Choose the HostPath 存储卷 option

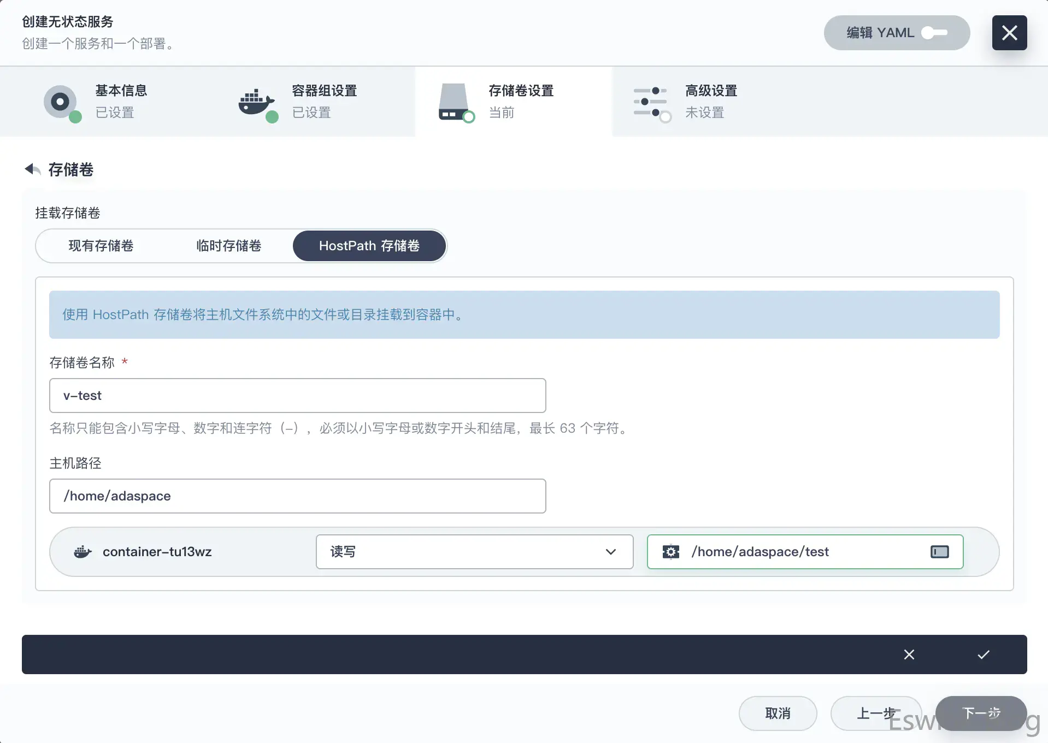pos(369,246)
